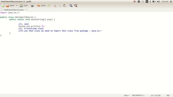
Task: Click the public static void main line
Action: coord(32,19)
